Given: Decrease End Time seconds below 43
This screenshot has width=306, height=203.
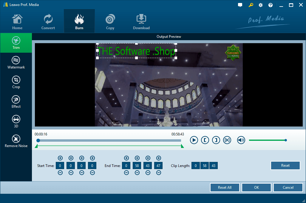Looking at the screenshot, I should 148,173.
